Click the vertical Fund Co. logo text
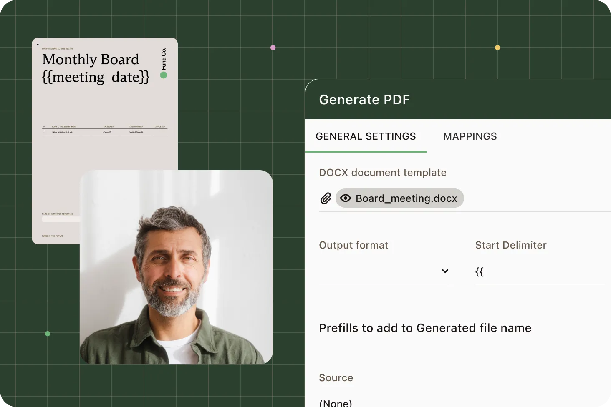Image resolution: width=611 pixels, height=407 pixels. tap(164, 59)
